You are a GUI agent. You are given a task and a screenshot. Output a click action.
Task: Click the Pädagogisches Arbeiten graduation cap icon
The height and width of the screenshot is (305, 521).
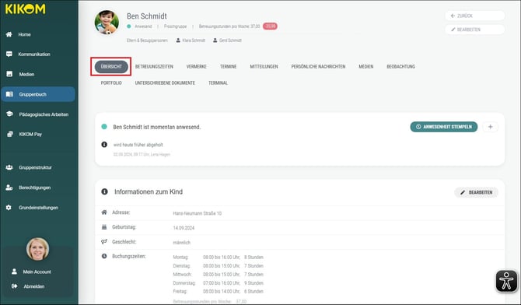click(9, 114)
